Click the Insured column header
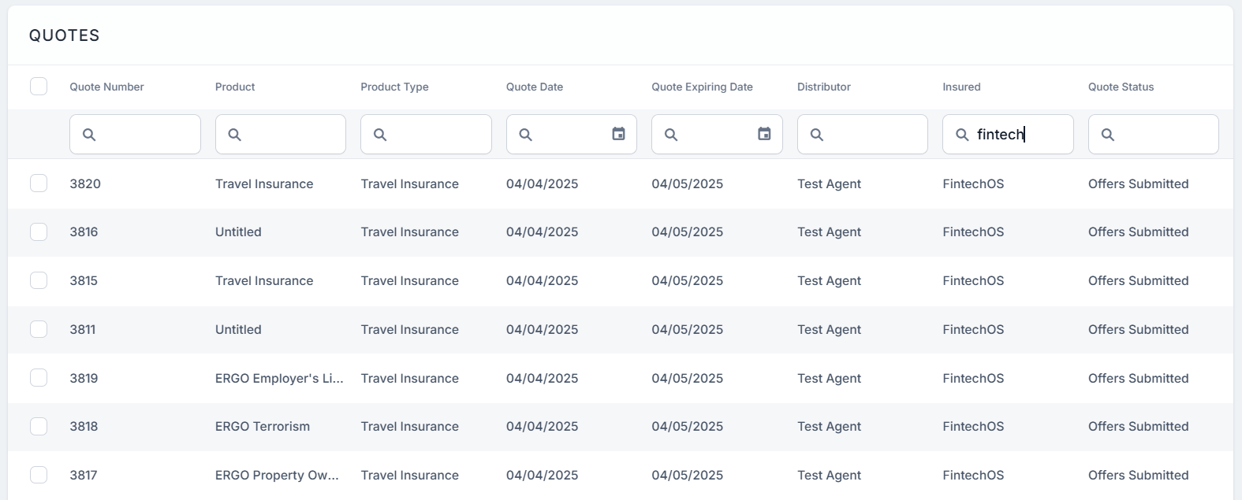The height and width of the screenshot is (500, 1242). [x=961, y=87]
